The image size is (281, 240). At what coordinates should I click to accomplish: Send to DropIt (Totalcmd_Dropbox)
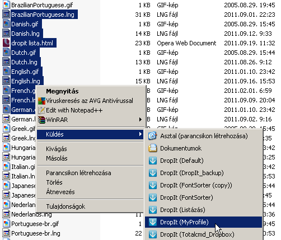click(204, 234)
